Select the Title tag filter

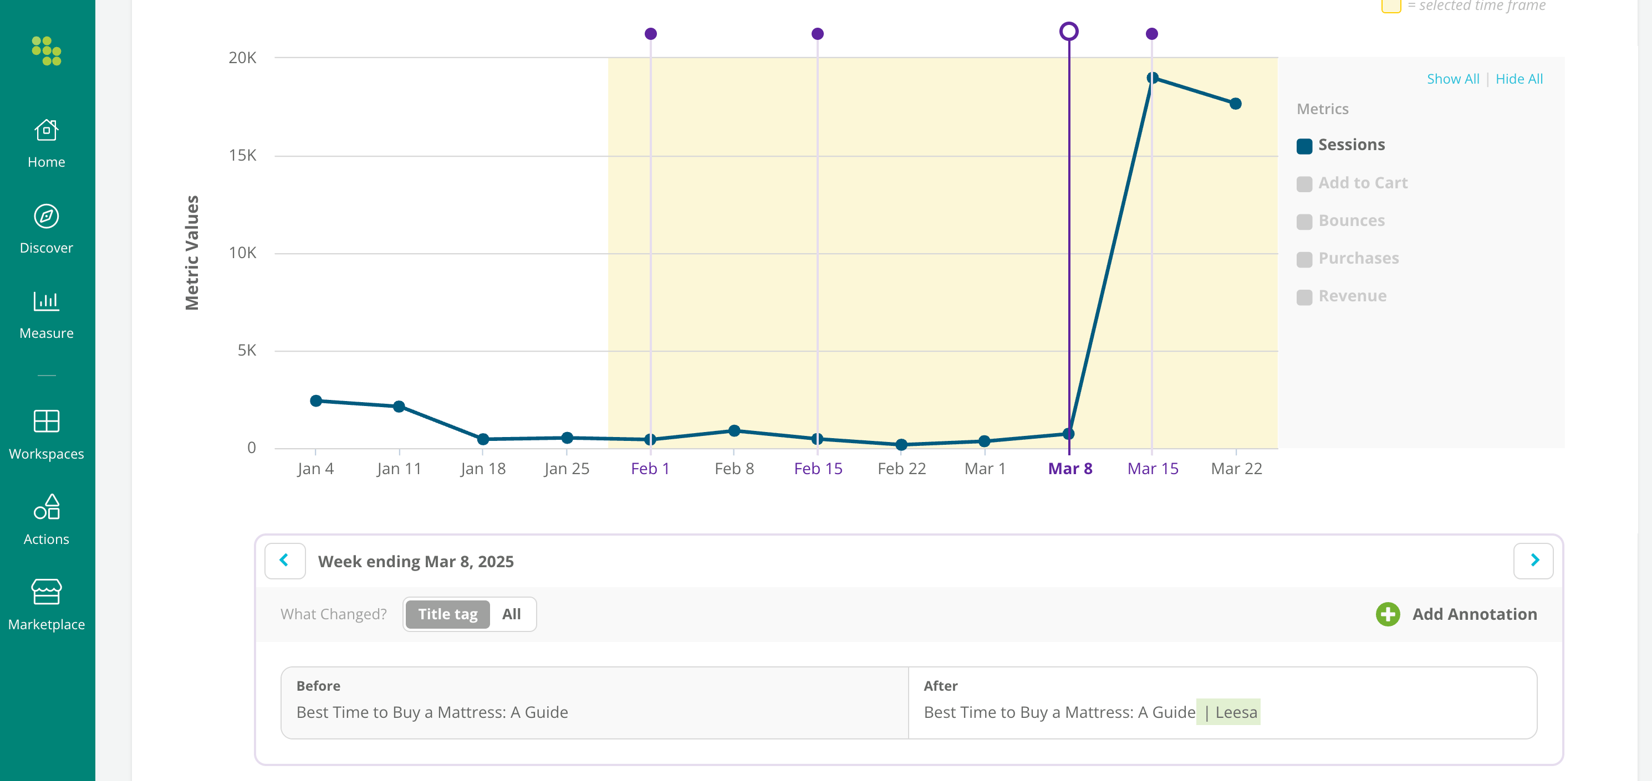[447, 614]
